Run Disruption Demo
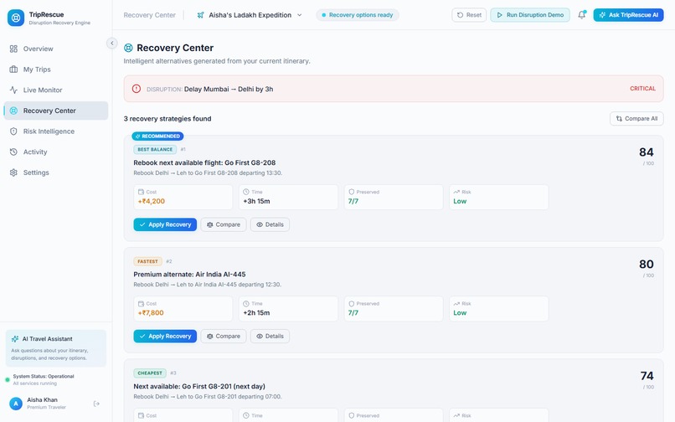The height and width of the screenshot is (422, 675). (530, 15)
